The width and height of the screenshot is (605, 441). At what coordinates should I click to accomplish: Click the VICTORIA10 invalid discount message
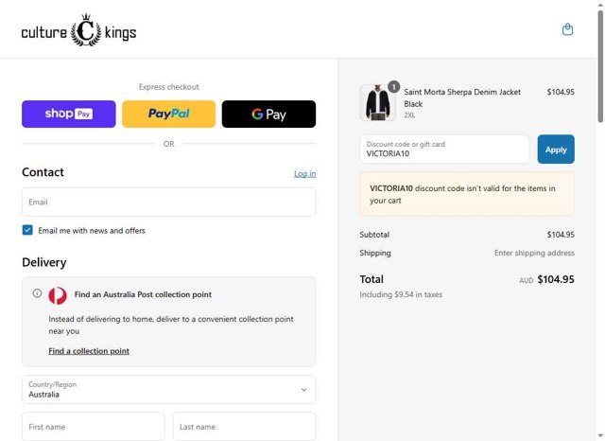pos(467,194)
